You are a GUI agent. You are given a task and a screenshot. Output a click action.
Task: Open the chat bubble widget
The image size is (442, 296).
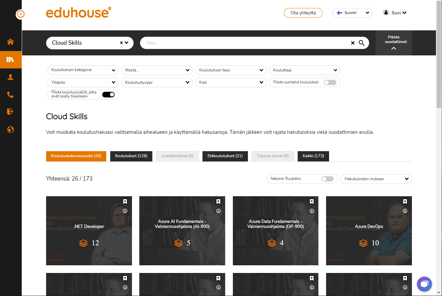[424, 284]
